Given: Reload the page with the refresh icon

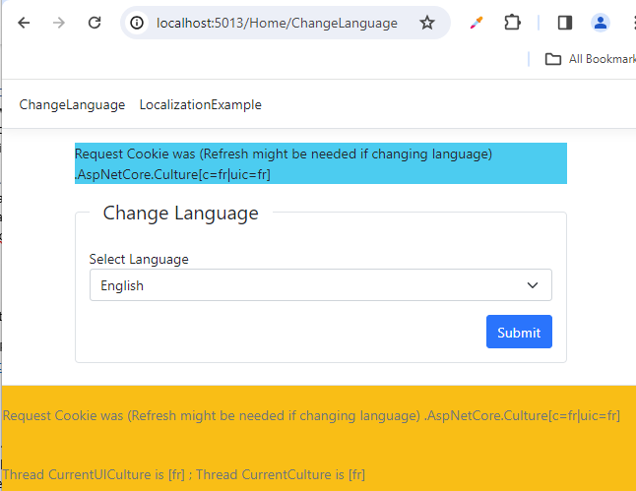Looking at the screenshot, I should point(95,23).
